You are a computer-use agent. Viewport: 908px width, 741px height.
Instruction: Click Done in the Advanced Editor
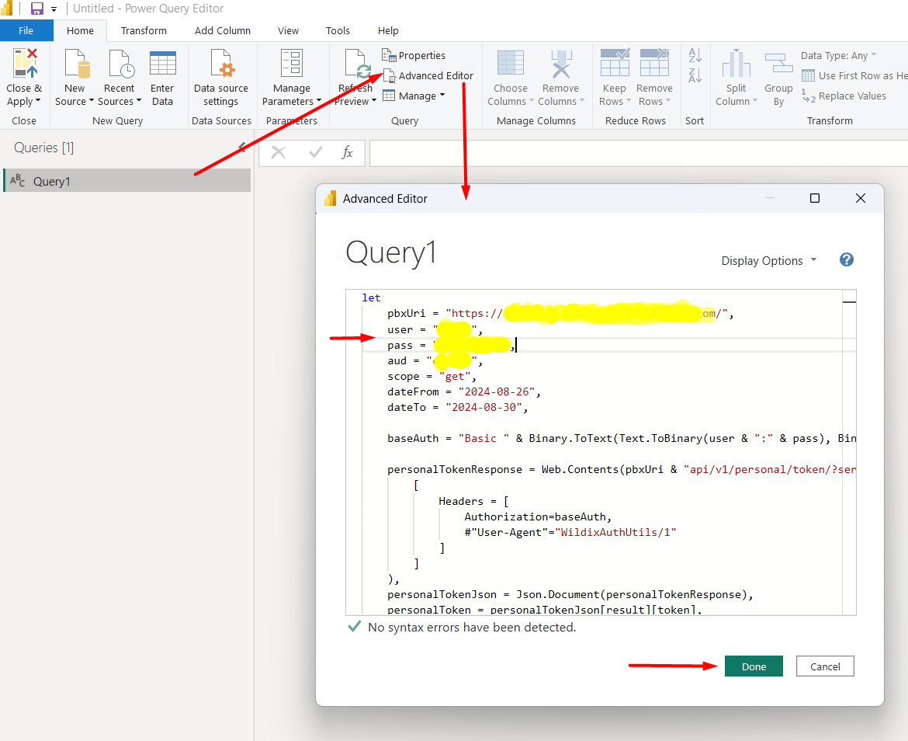pos(754,666)
